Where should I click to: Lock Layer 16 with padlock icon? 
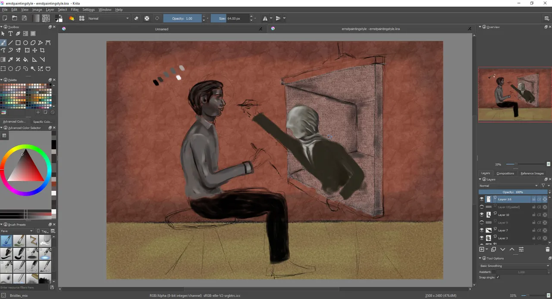(533, 199)
